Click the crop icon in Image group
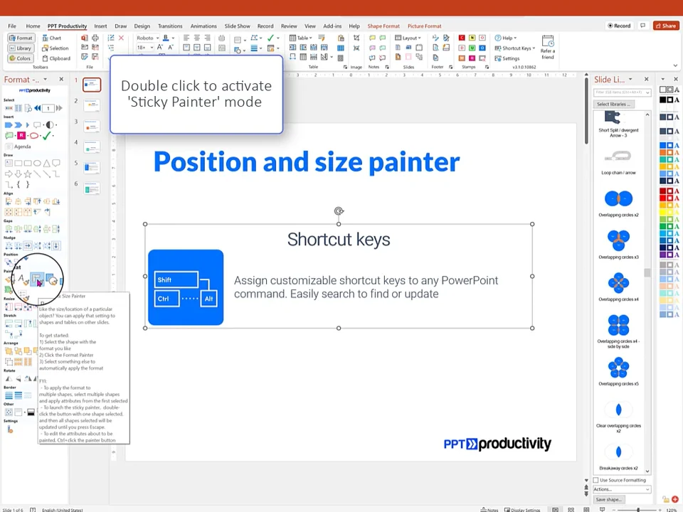The height and width of the screenshot is (512, 683). pyautogui.click(x=356, y=38)
